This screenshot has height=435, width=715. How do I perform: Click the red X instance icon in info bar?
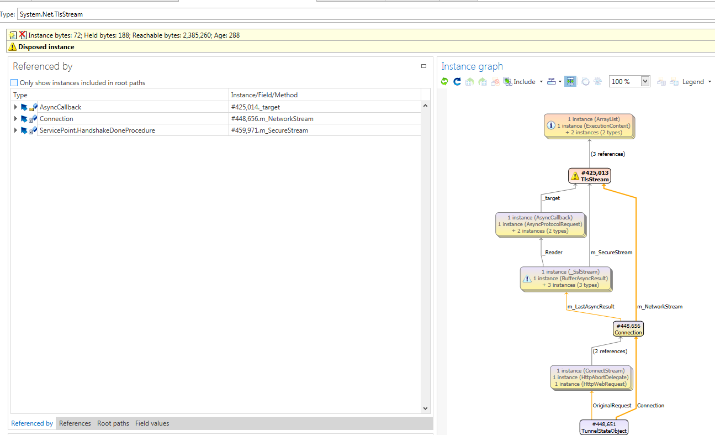click(x=23, y=35)
